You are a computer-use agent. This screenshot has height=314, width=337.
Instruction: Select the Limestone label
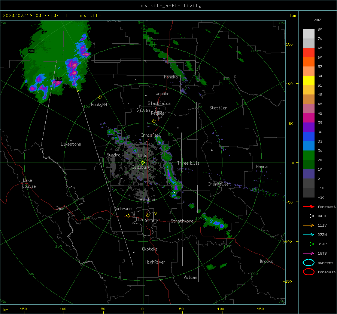tap(71, 144)
